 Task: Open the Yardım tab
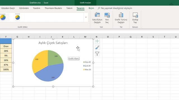click(37, 8)
